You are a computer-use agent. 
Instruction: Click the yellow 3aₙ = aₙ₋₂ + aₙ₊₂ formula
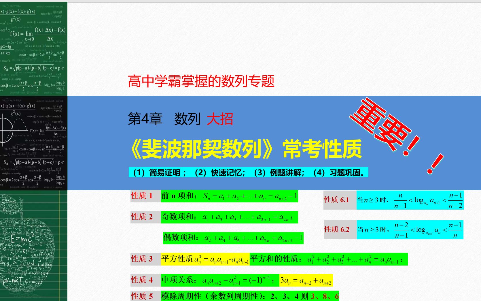(306, 280)
